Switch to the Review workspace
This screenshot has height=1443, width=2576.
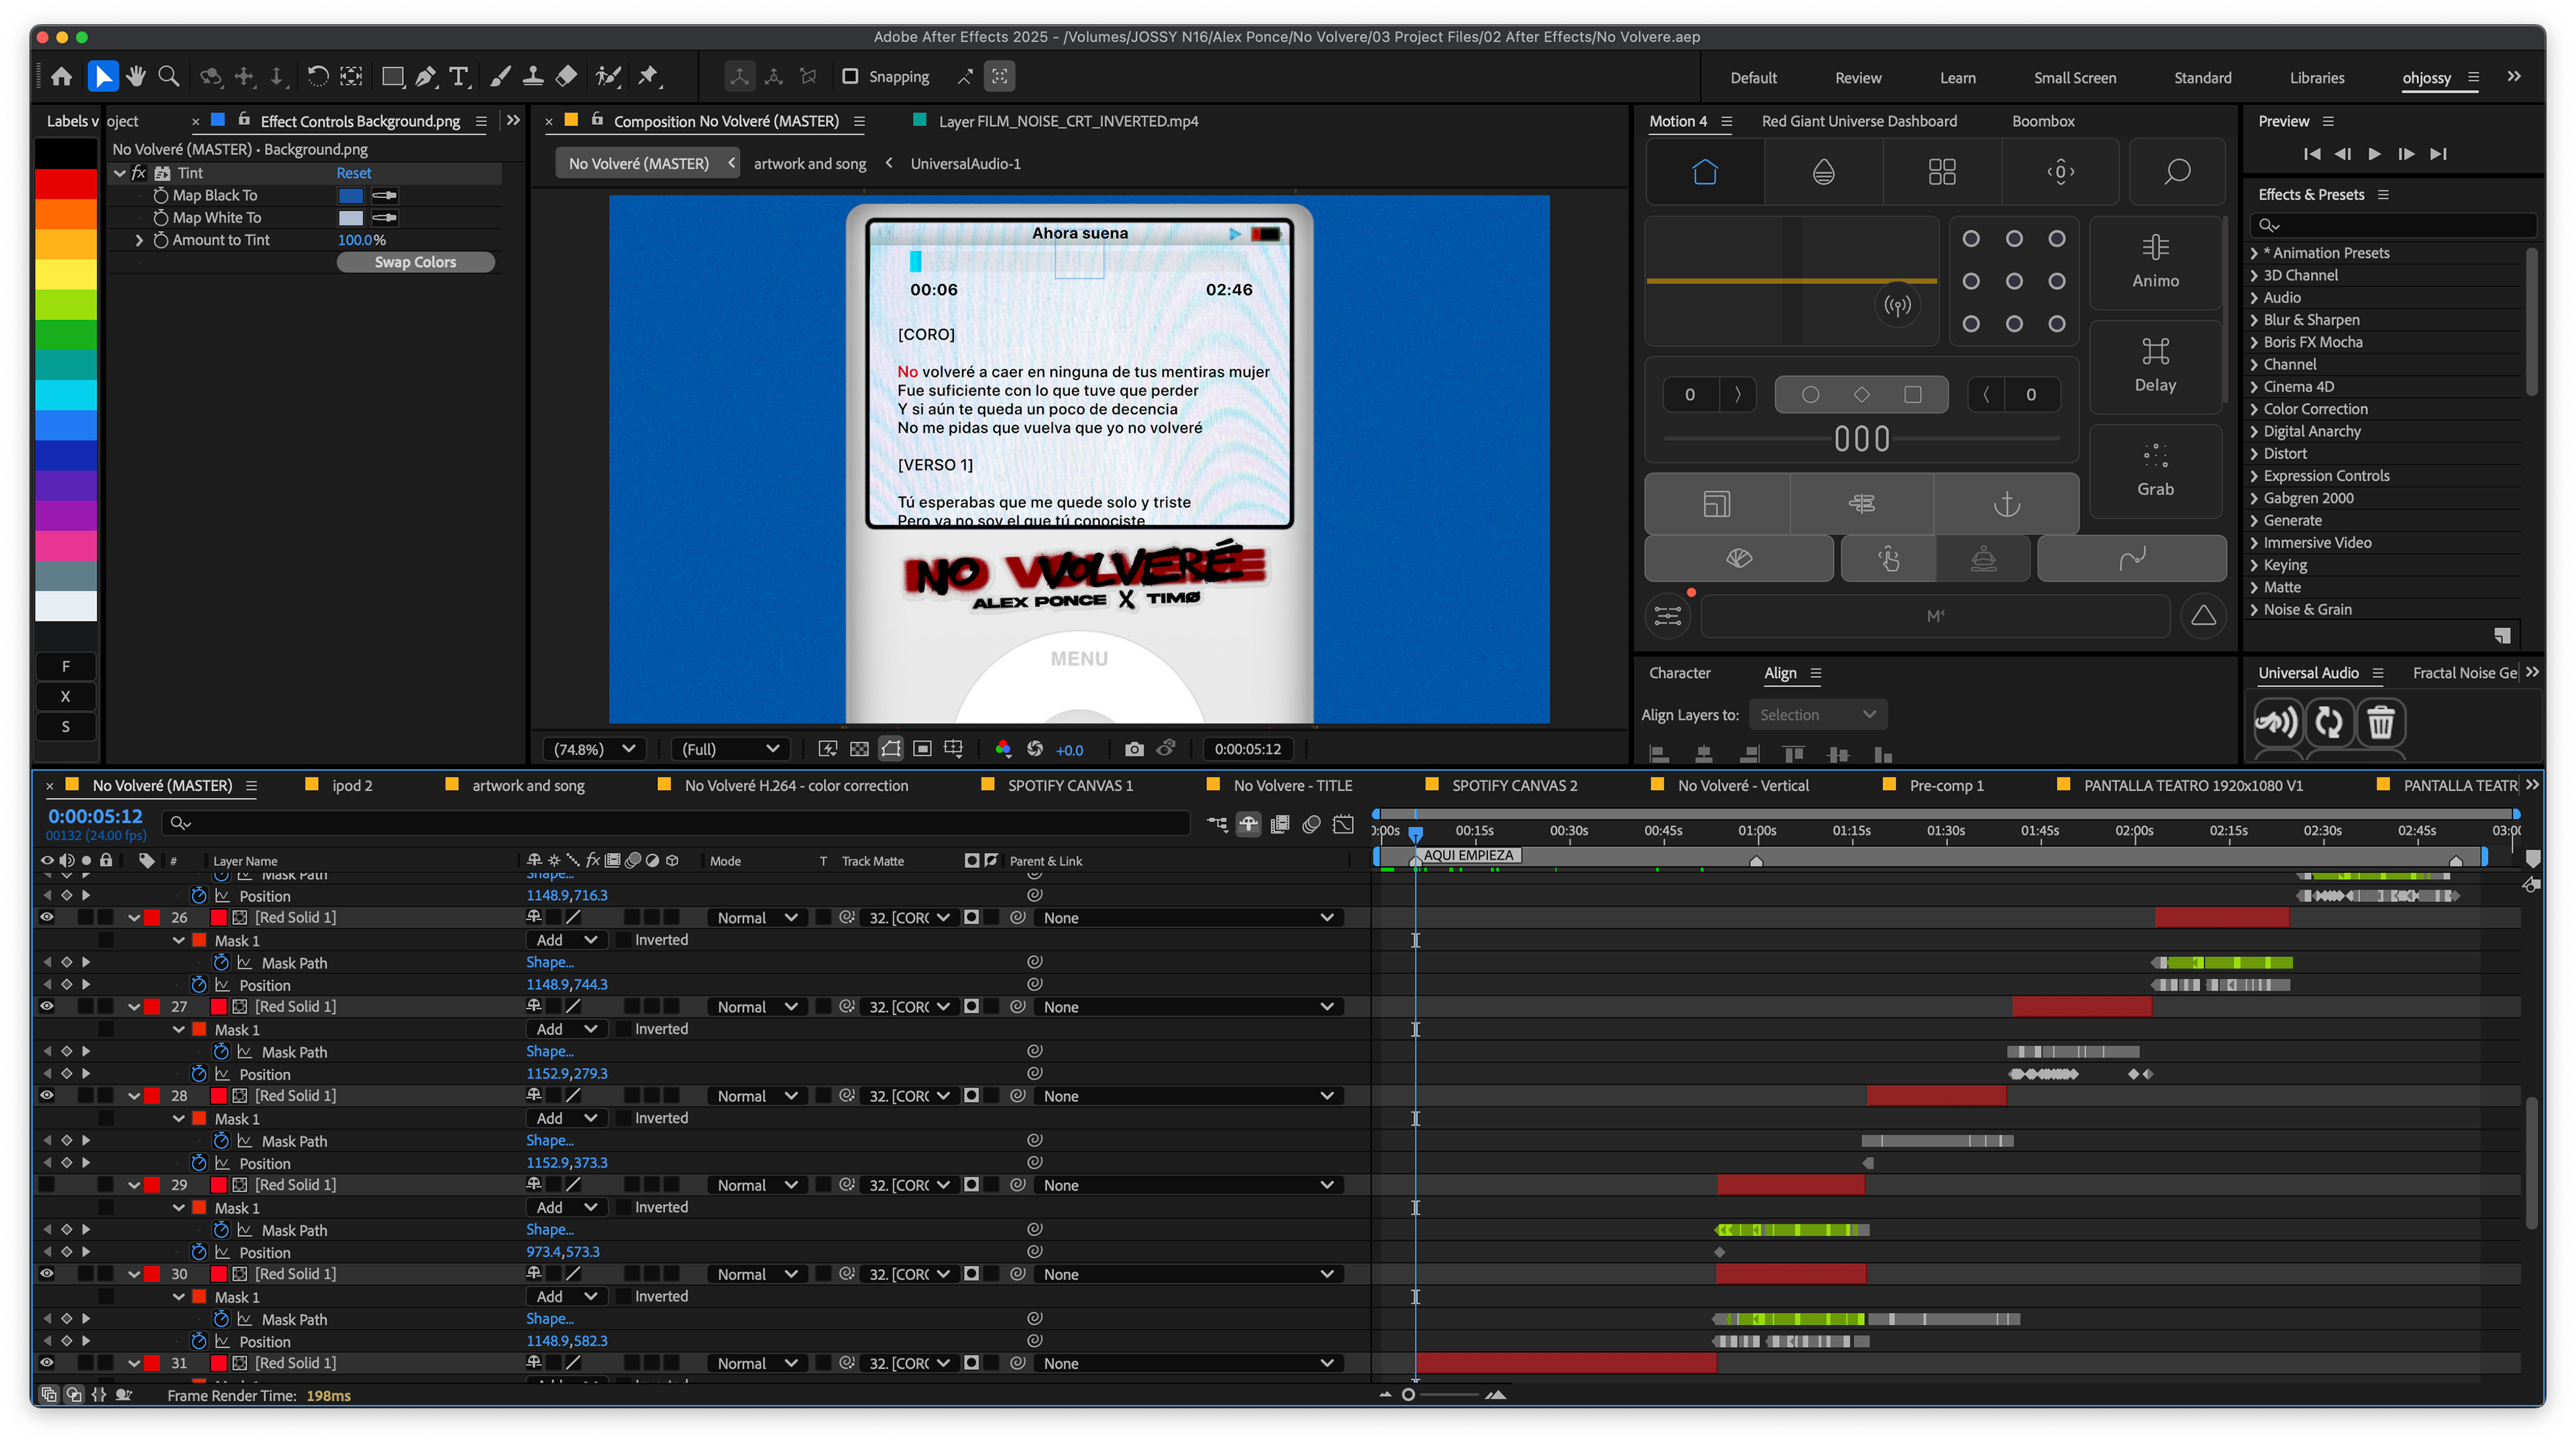click(x=1857, y=78)
